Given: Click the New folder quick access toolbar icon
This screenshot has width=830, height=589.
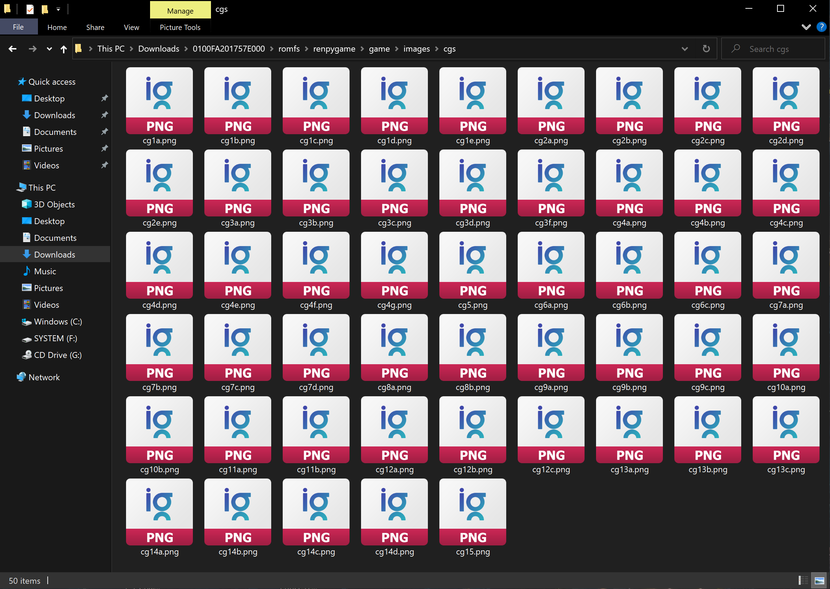Looking at the screenshot, I should coord(45,9).
